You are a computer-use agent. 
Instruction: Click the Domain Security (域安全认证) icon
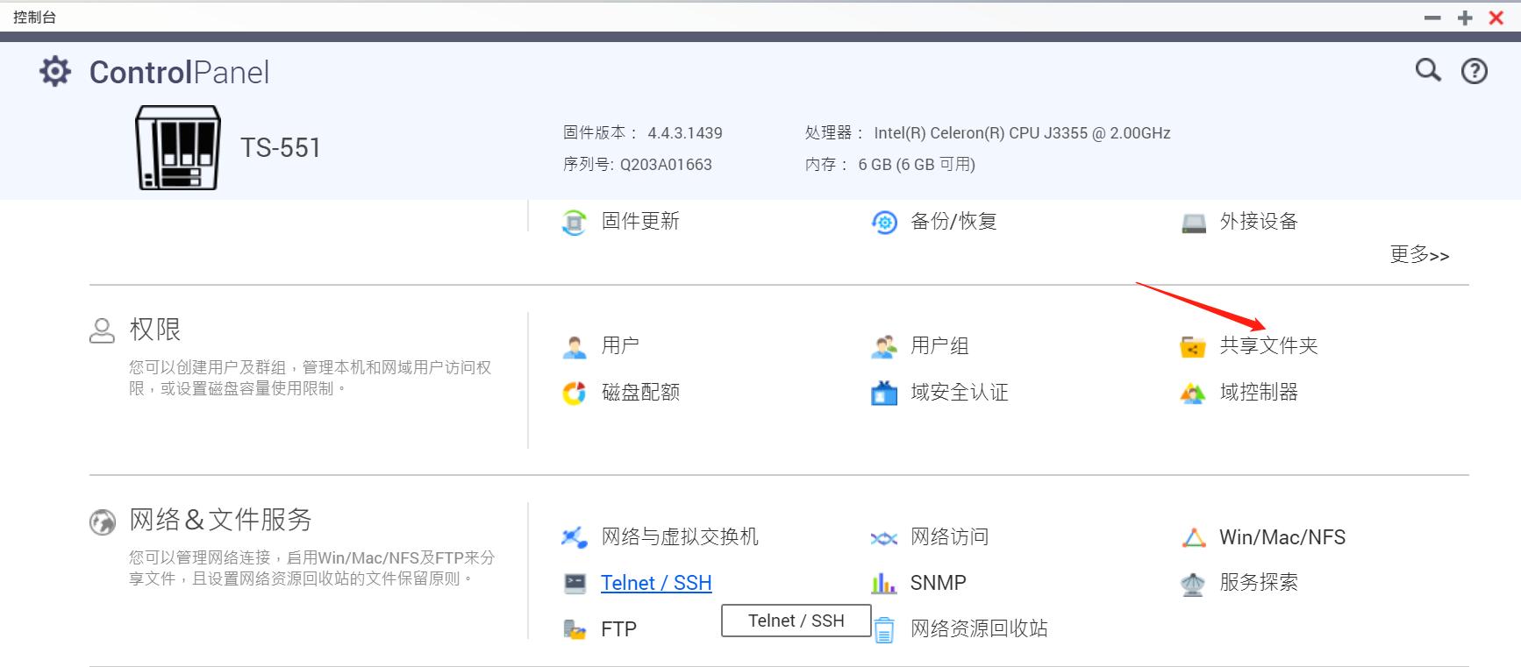884,393
